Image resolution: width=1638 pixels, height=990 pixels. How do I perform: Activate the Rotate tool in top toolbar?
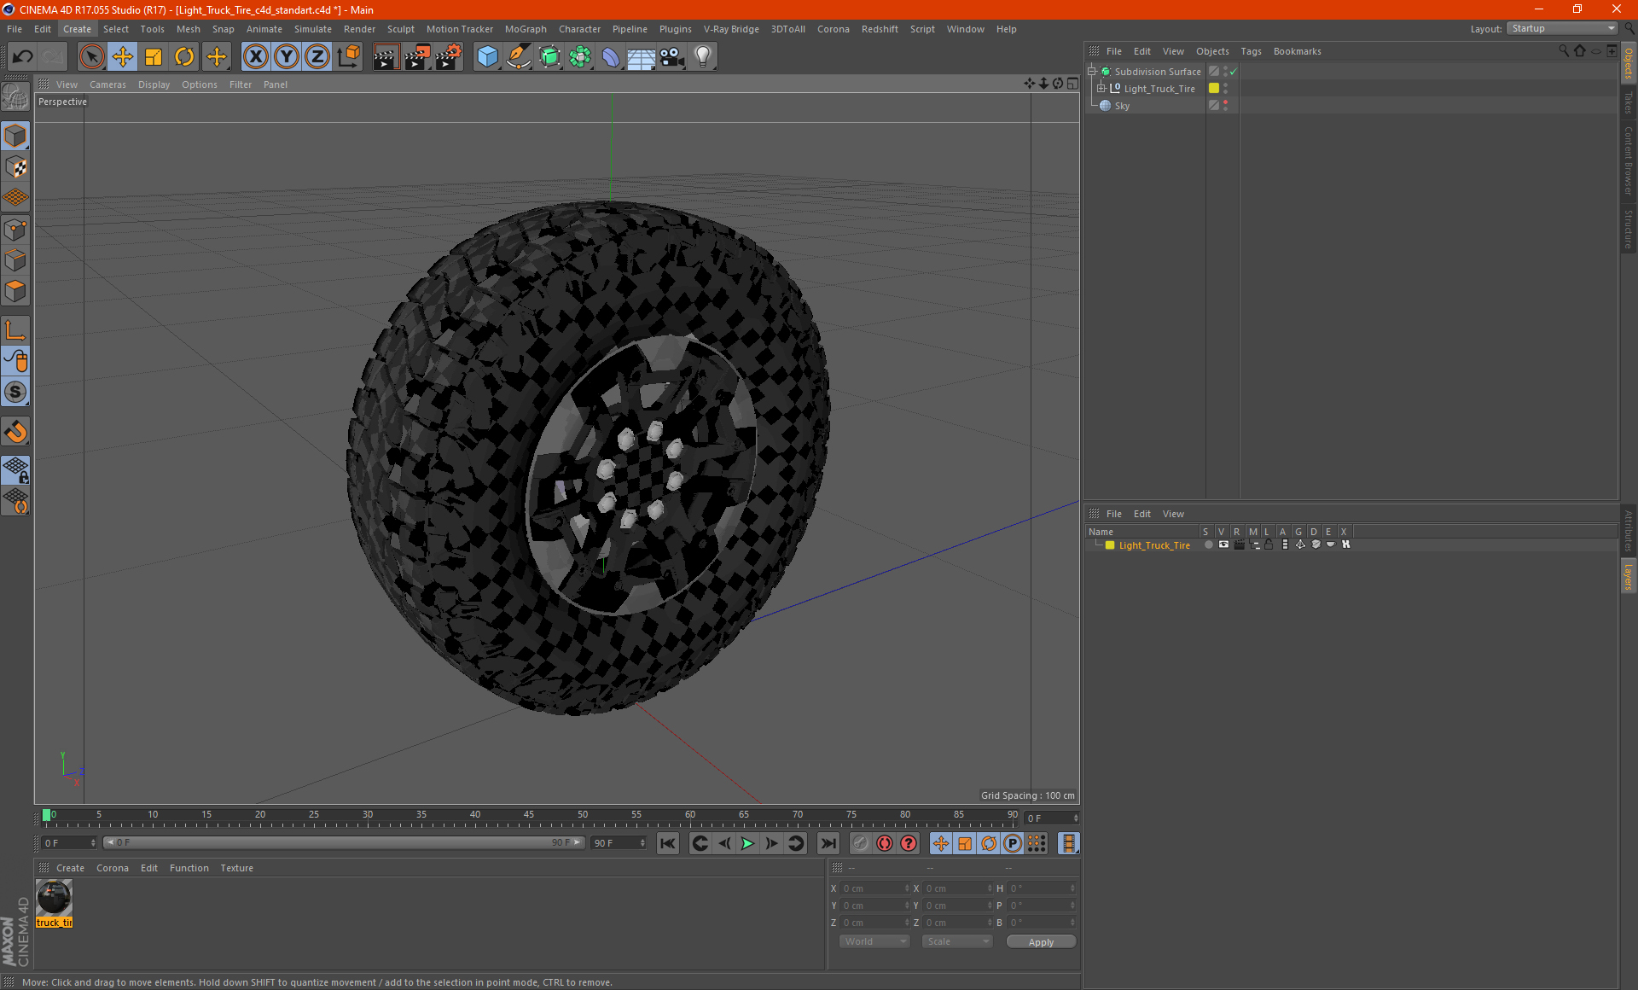184,57
